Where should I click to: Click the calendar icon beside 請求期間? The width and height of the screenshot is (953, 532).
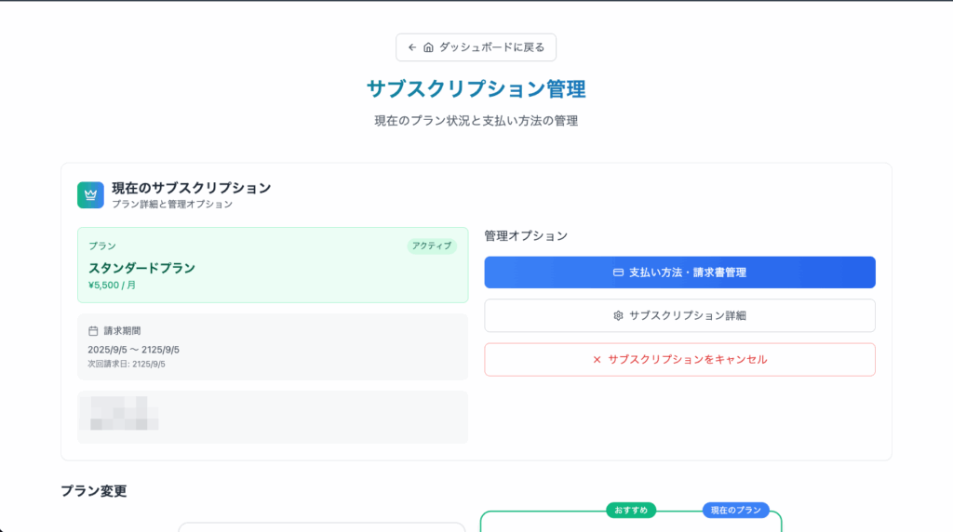click(93, 331)
